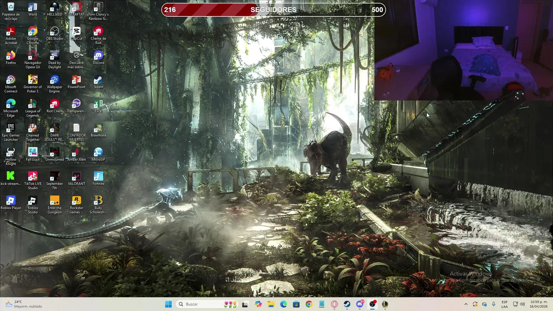Image resolution: width=553 pixels, height=311 pixels.
Task: Select the Roblox Studio shortcut
Action: 32,205
